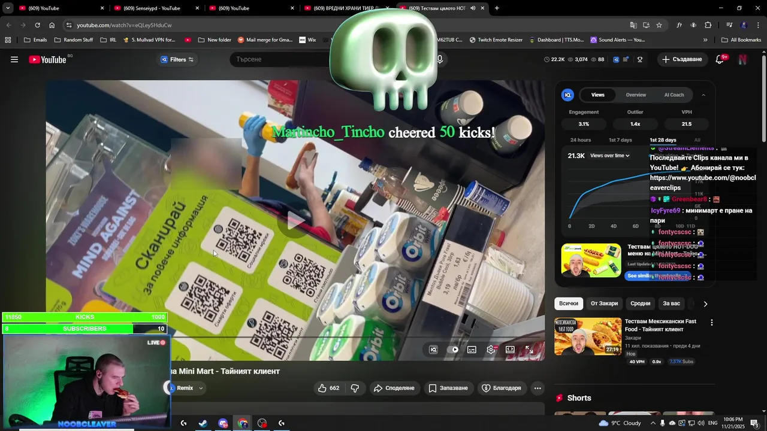This screenshot has height=431, width=767.
Task: Open the Тествам Мексикански Fast Food video title
Action: pyautogui.click(x=660, y=325)
